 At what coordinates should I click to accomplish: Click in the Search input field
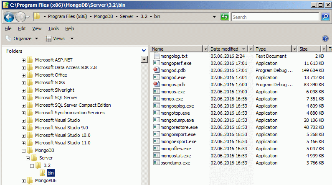pos(275,17)
